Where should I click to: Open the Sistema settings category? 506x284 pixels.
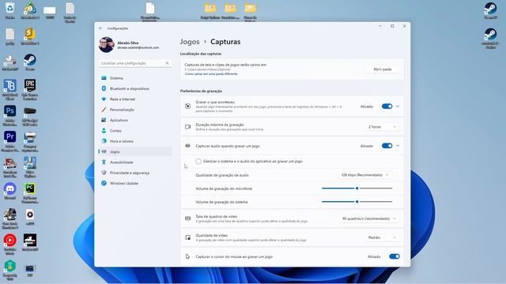[x=135, y=78]
